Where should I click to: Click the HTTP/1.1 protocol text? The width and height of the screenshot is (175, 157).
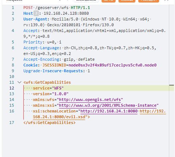pos(80,8)
